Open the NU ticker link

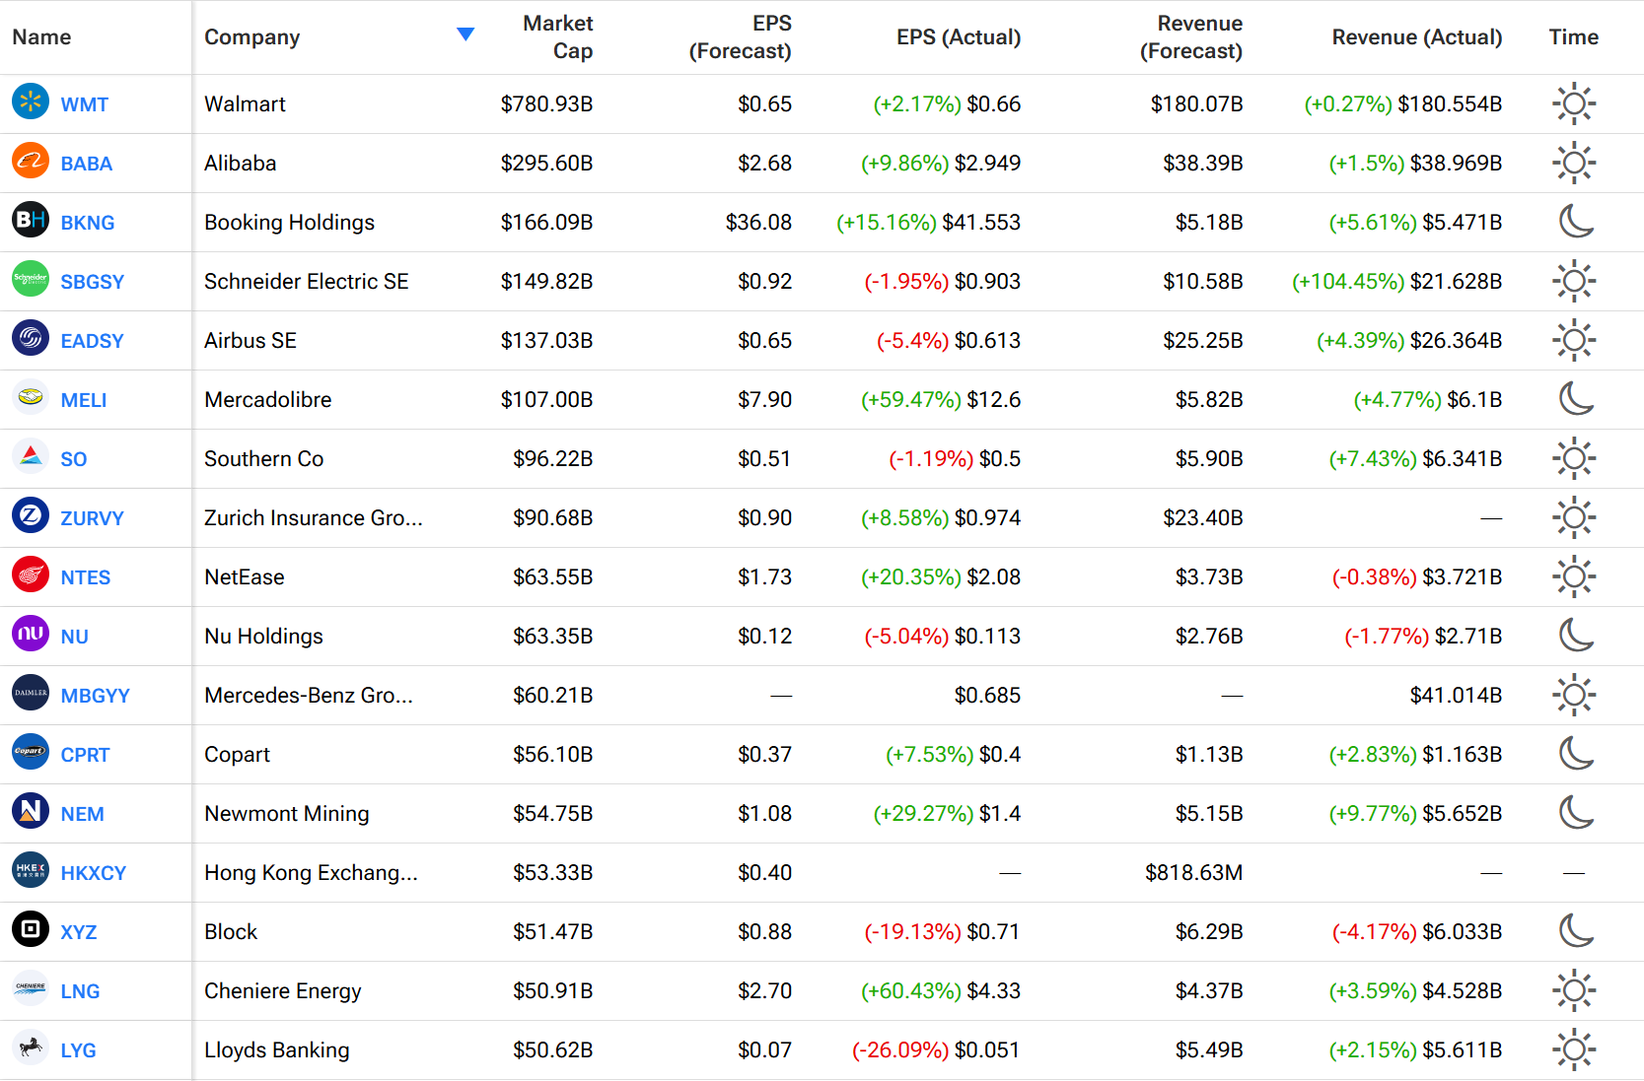[x=74, y=637]
